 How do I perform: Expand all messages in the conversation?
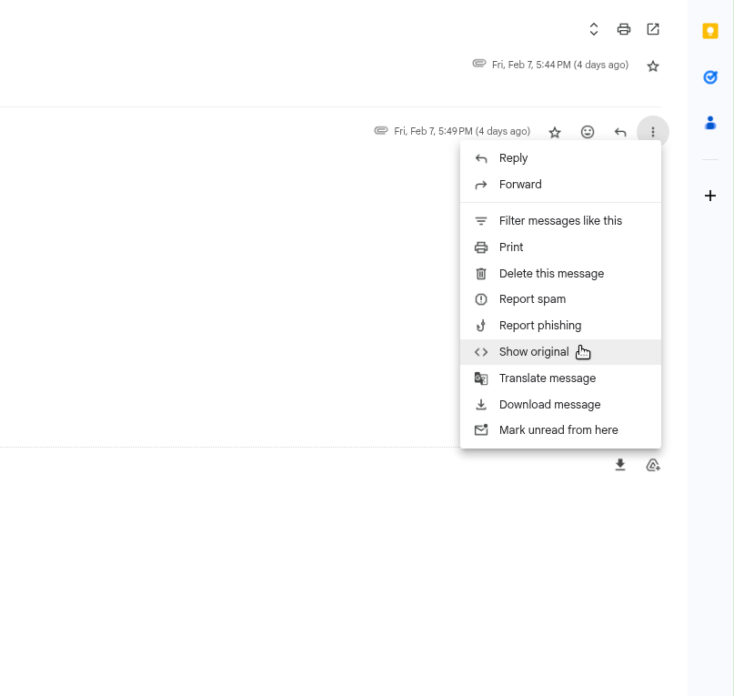(x=593, y=28)
